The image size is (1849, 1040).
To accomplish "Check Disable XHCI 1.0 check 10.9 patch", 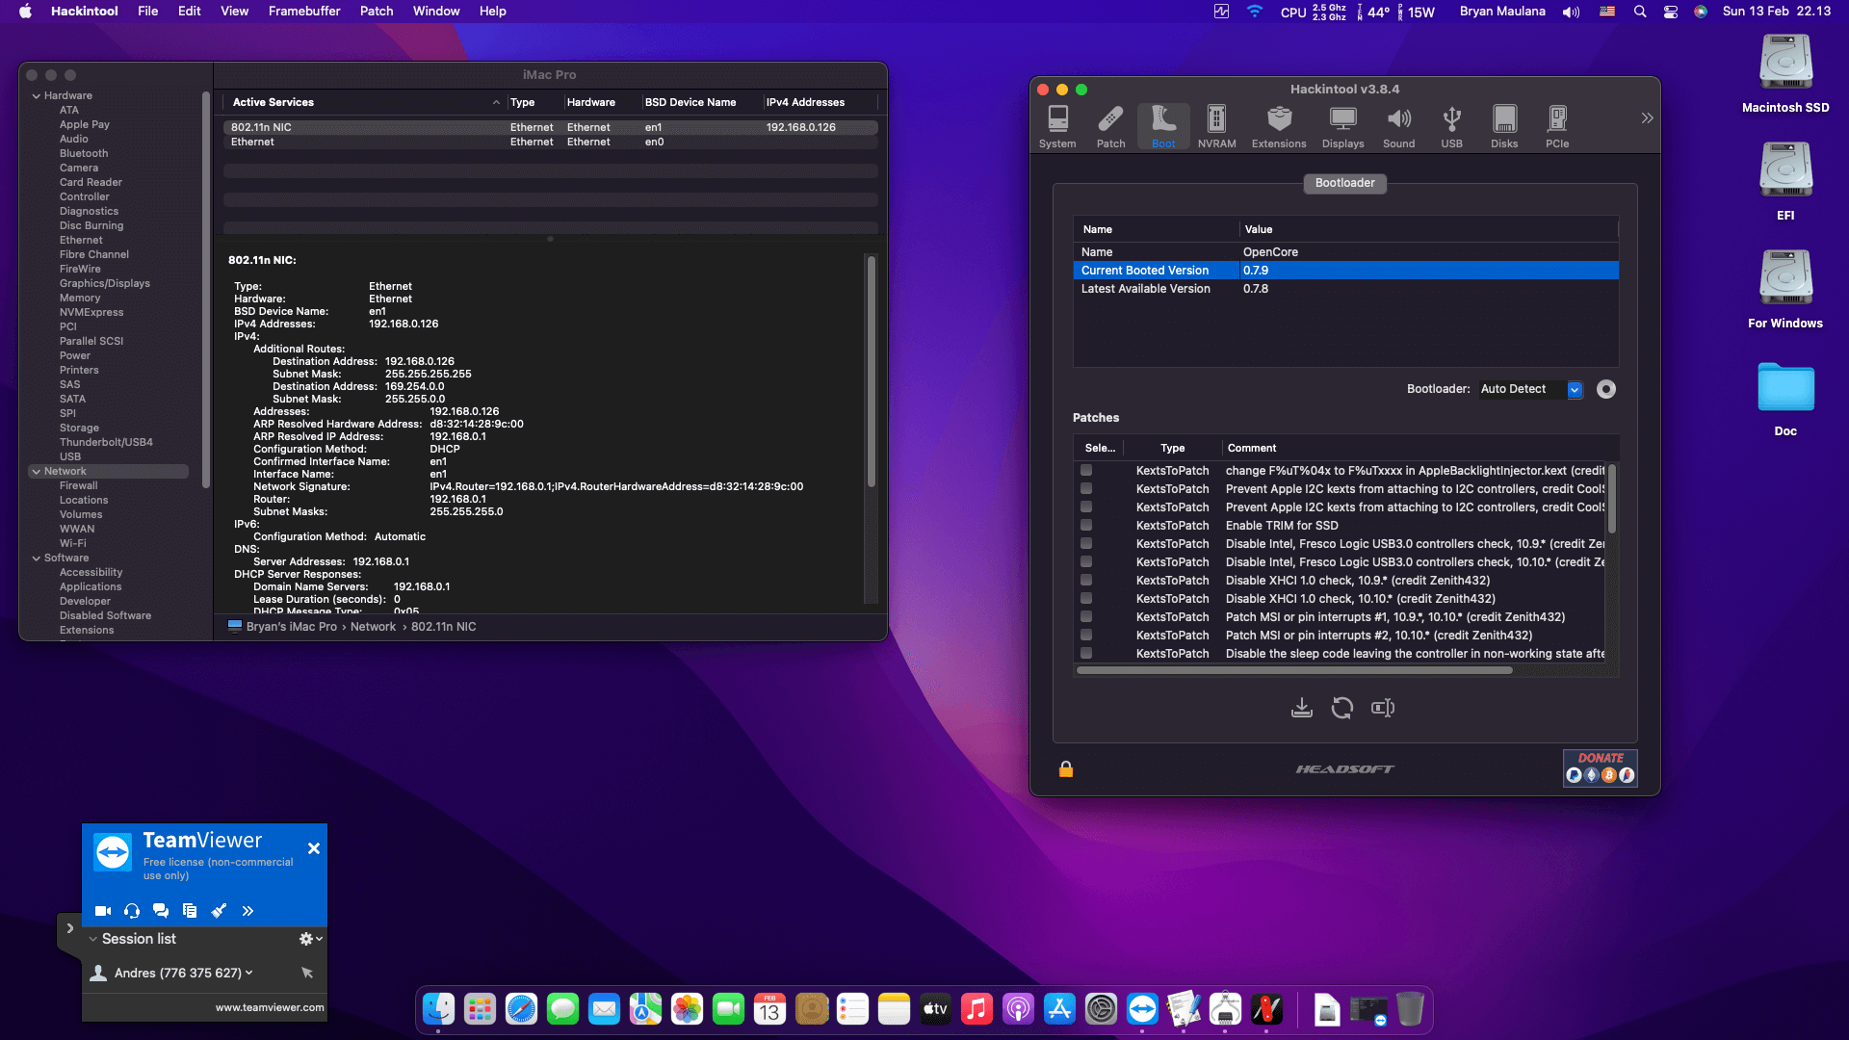I will (1086, 580).
